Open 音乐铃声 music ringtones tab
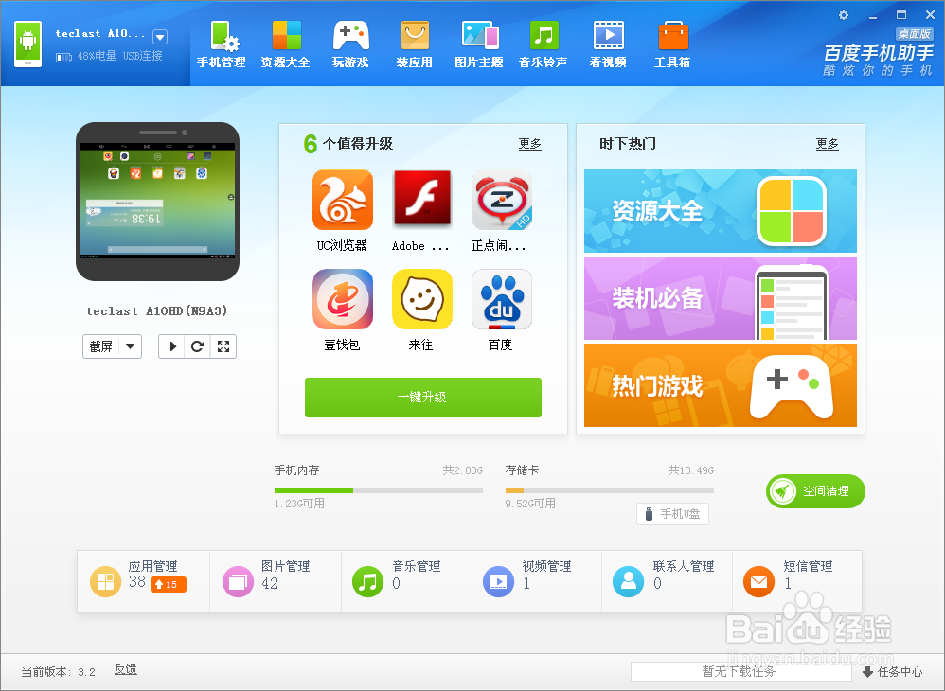 (x=543, y=44)
